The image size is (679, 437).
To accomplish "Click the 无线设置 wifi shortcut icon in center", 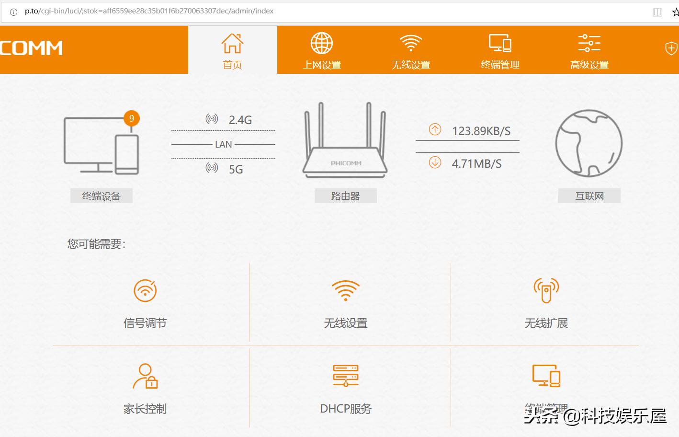I will click(x=345, y=290).
